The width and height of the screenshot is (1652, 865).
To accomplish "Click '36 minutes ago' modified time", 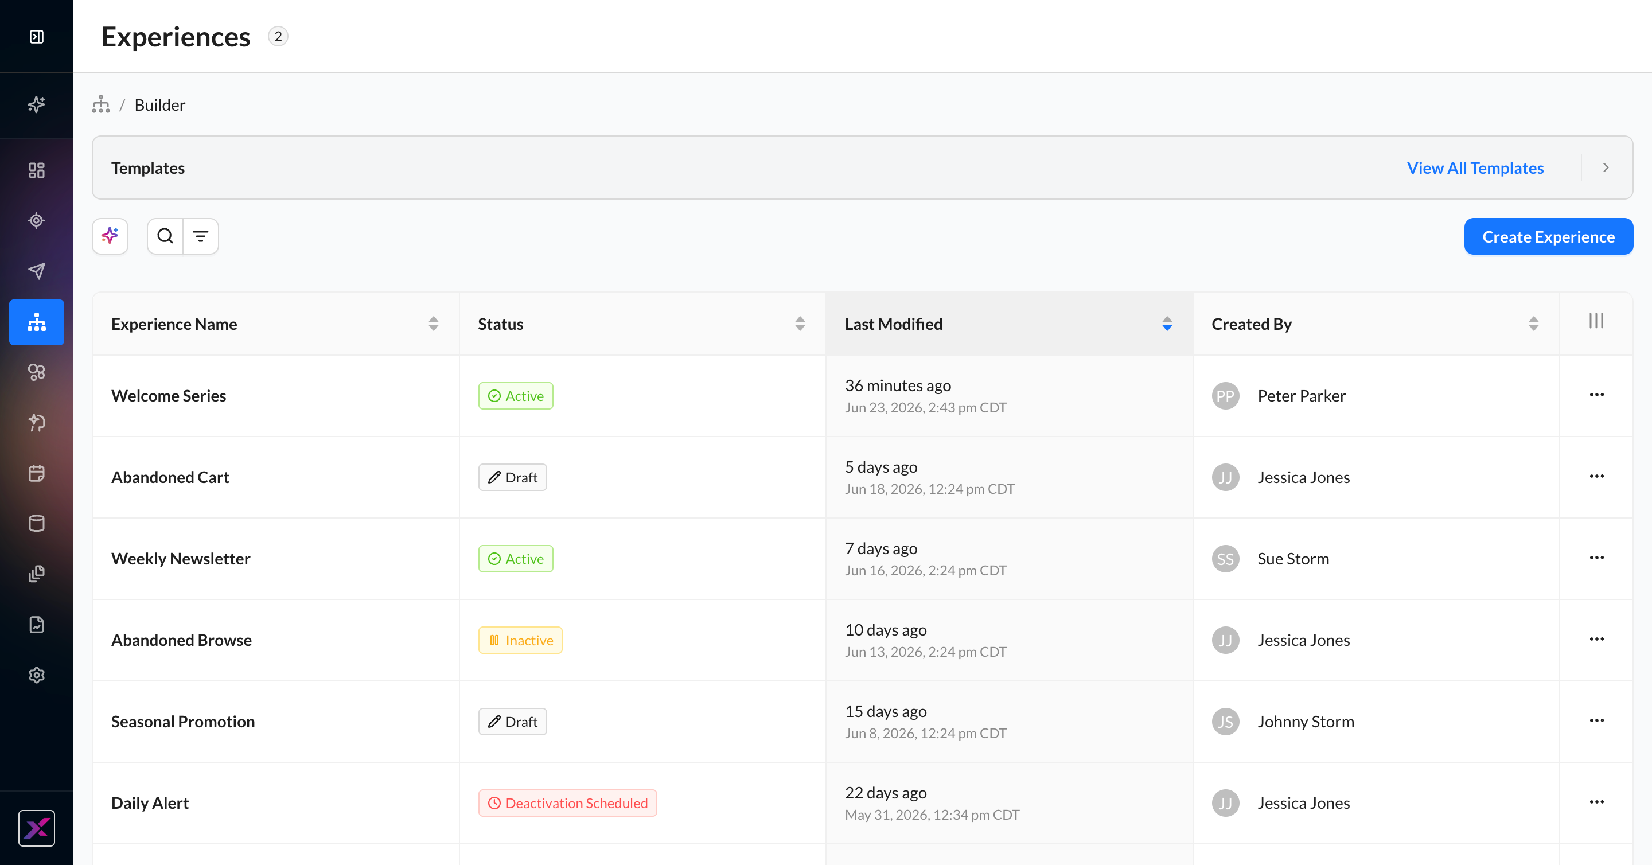I will tap(898, 385).
